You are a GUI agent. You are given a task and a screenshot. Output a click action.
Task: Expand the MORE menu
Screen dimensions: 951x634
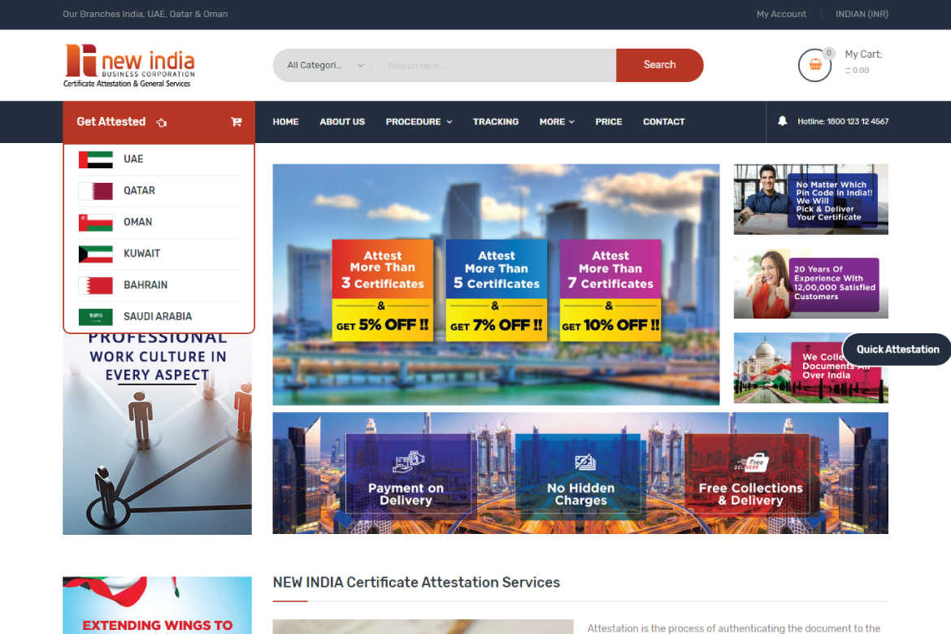[x=556, y=121]
